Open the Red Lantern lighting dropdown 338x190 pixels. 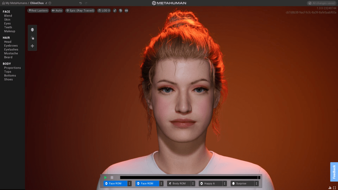pyautogui.click(x=38, y=11)
